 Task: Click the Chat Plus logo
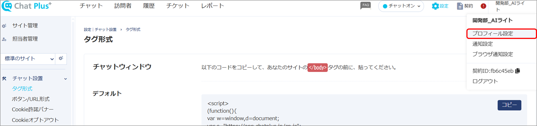26,6
